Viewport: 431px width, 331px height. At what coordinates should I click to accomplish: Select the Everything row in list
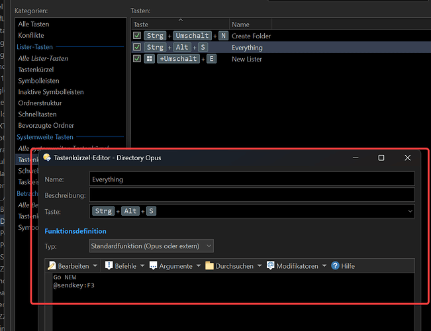[x=281, y=47]
